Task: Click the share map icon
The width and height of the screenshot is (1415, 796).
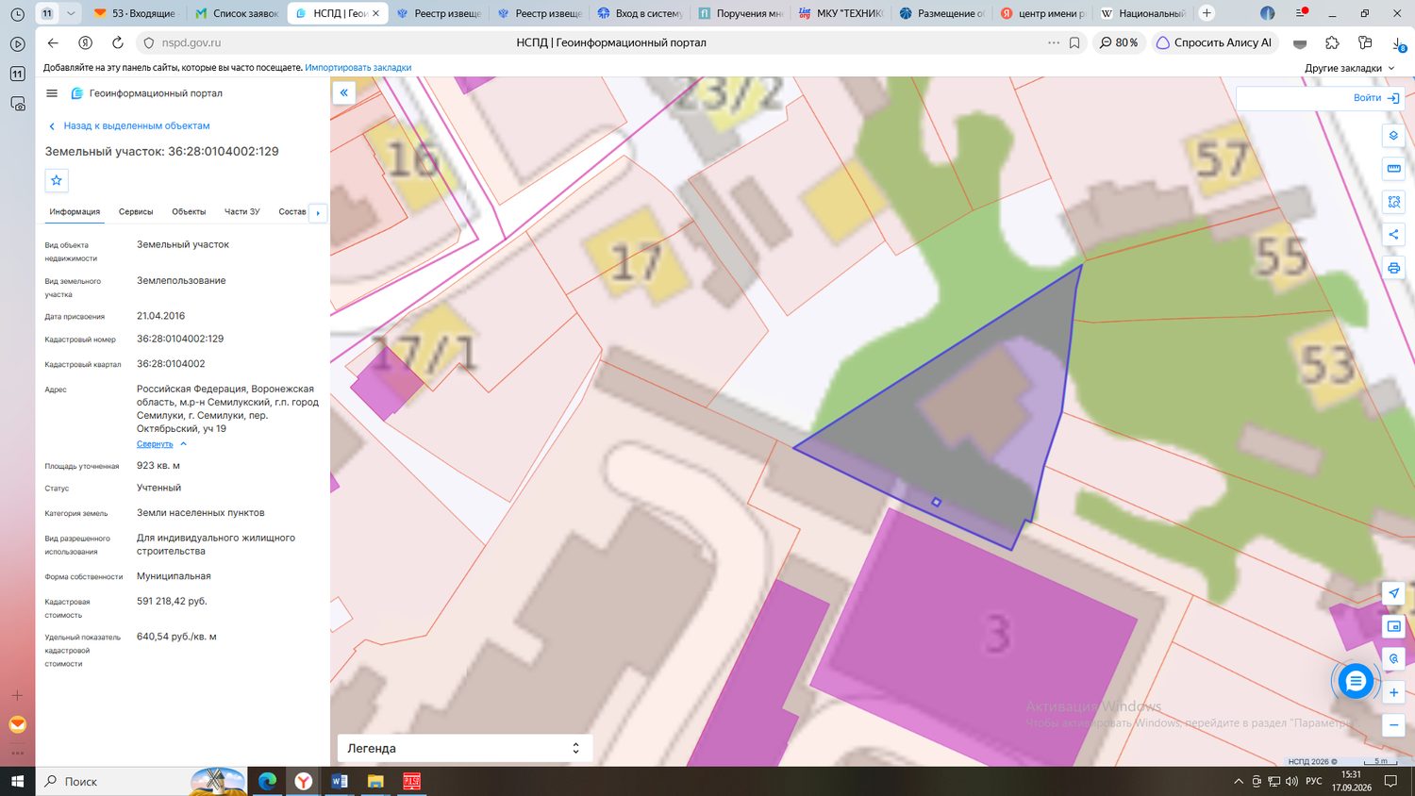Action: pos(1393,235)
